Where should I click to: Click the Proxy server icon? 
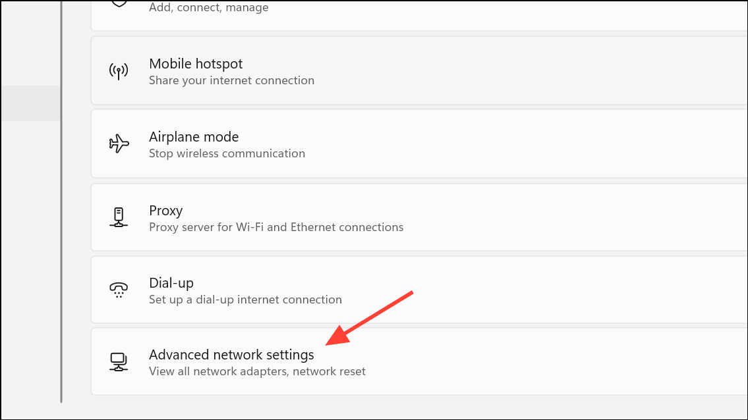pos(119,217)
